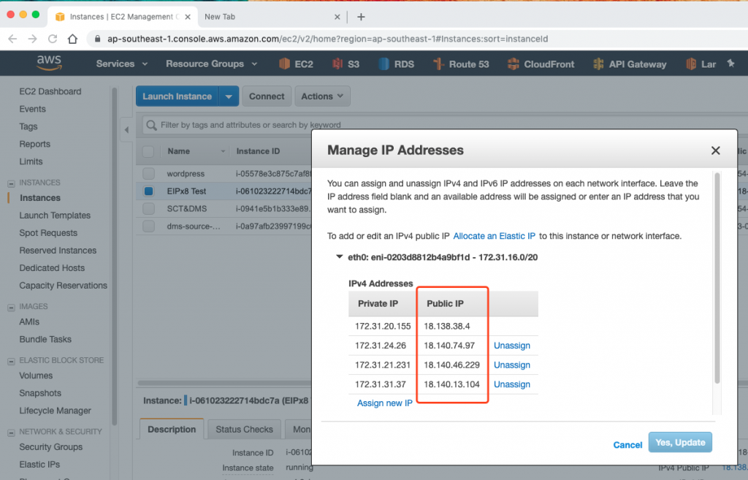Close the Instances EC2 Management tab
The image size is (748, 480).
tap(188, 17)
